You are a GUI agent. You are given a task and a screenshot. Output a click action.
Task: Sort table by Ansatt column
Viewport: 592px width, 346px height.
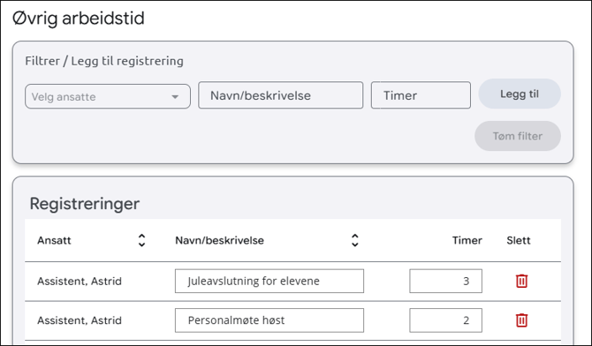[141, 240]
